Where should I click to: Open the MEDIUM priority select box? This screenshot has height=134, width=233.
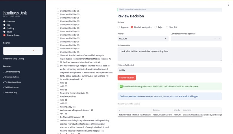point(143,39)
